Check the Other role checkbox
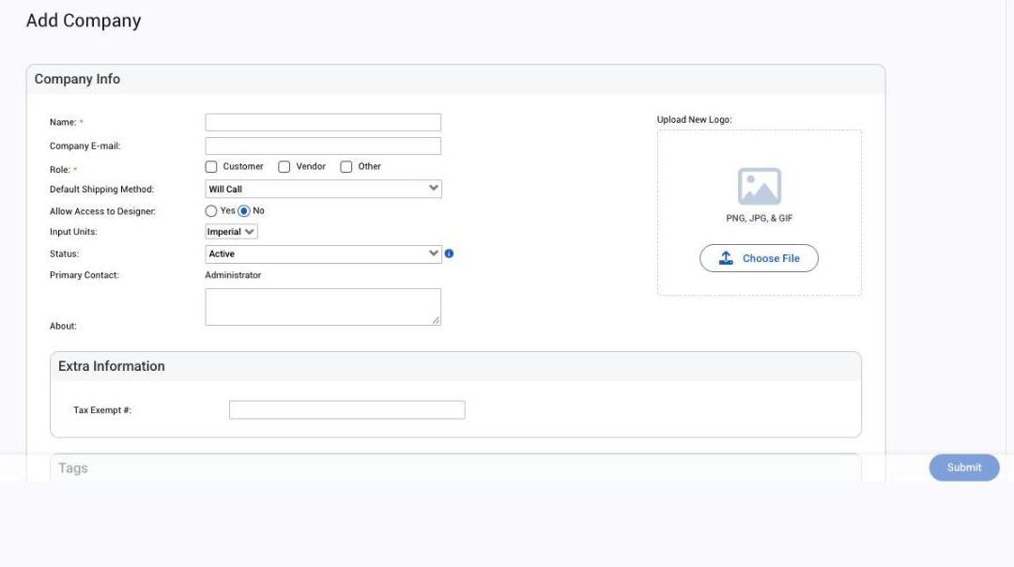This screenshot has height=567, width=1014. 346,167
